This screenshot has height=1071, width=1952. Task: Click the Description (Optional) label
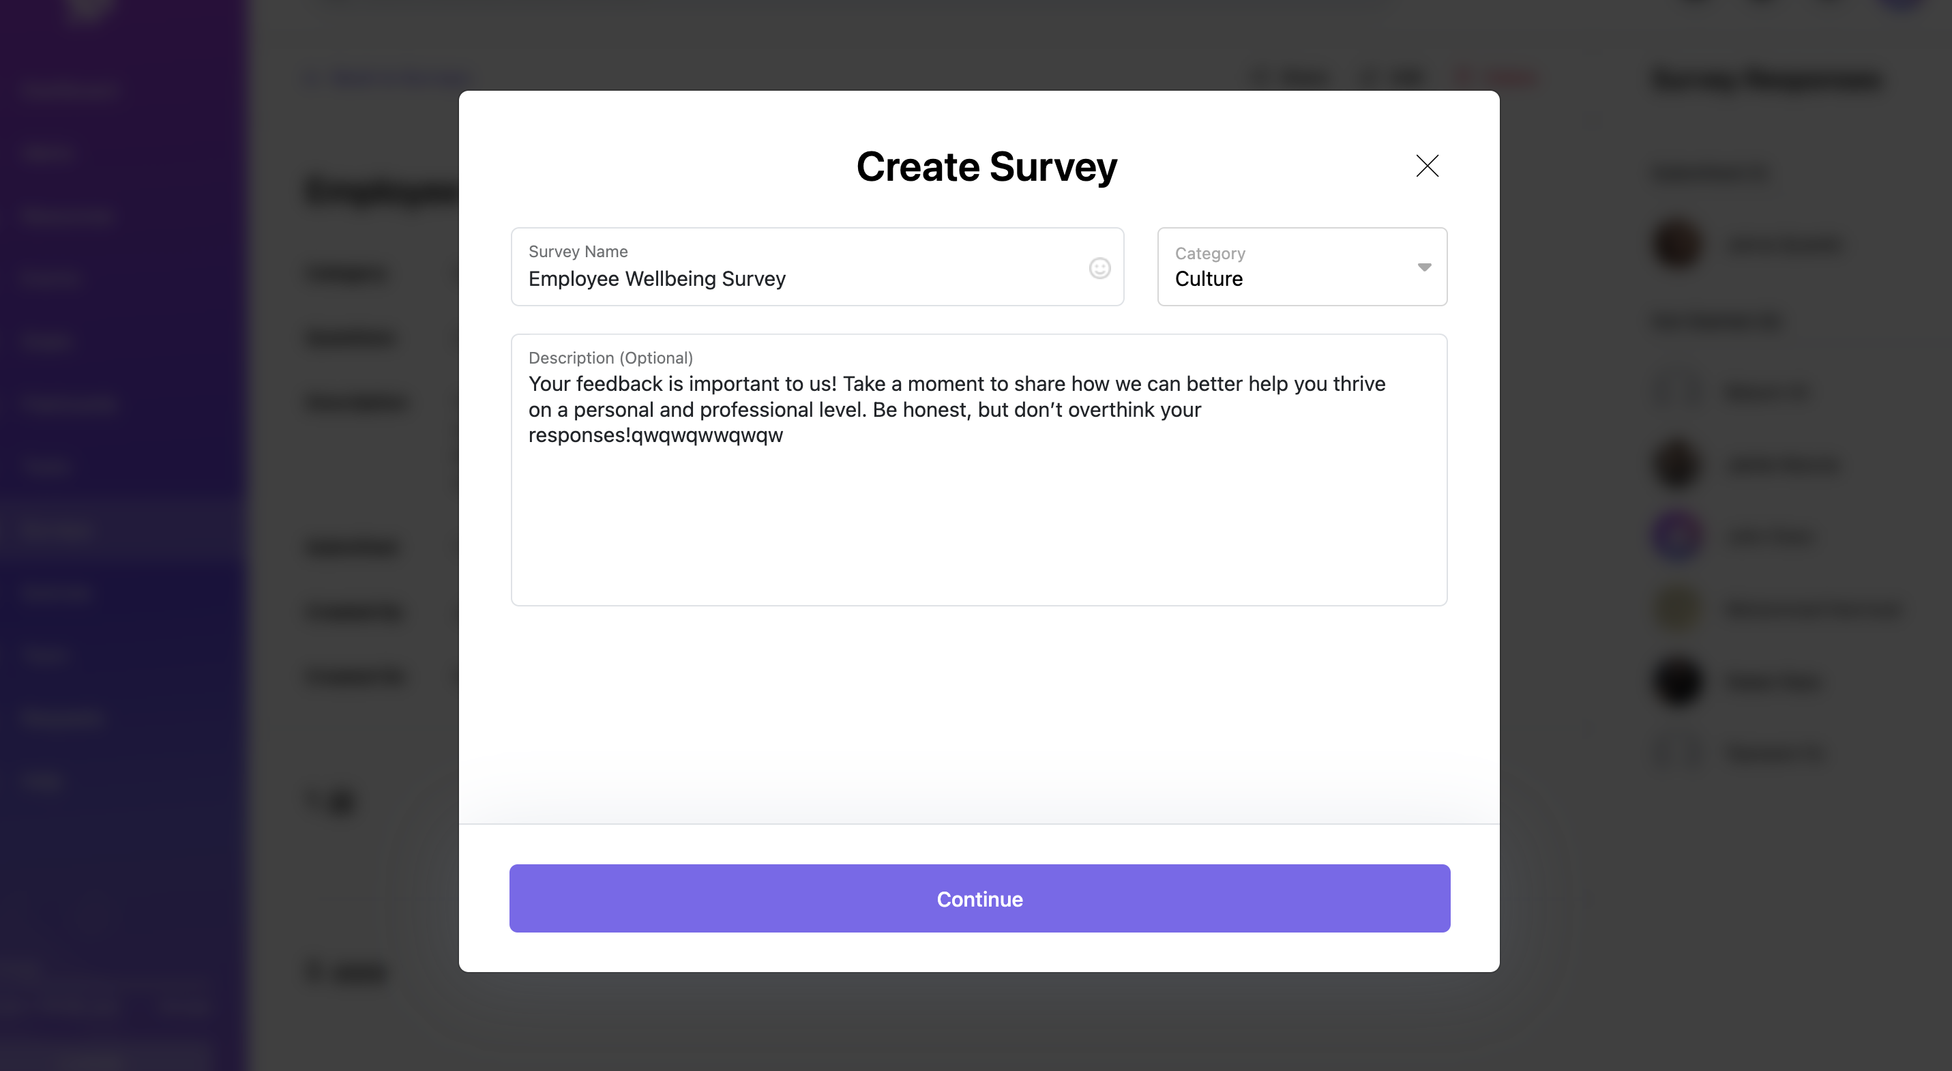coord(610,357)
